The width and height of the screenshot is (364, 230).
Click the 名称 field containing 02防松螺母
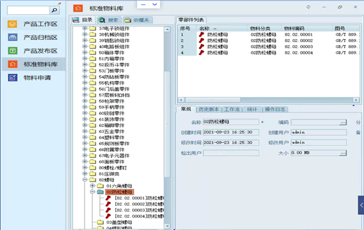point(231,122)
